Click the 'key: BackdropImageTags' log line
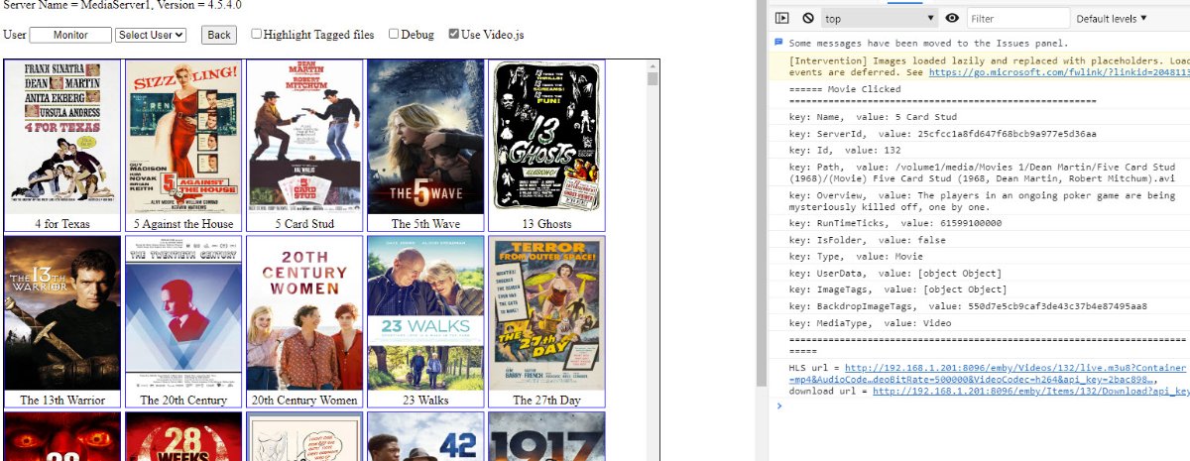Viewport: 1190px width, 461px height. pos(968,307)
